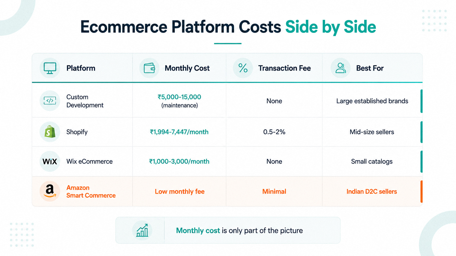Select the "Mid-size sellers" cell

pos(372,132)
